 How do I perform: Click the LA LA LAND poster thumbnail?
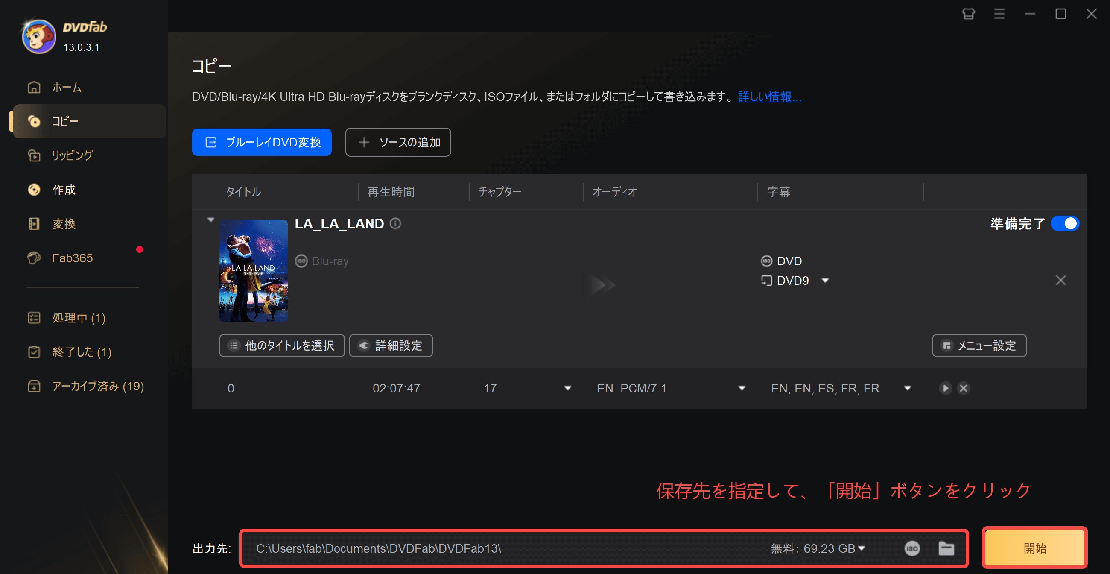253,271
